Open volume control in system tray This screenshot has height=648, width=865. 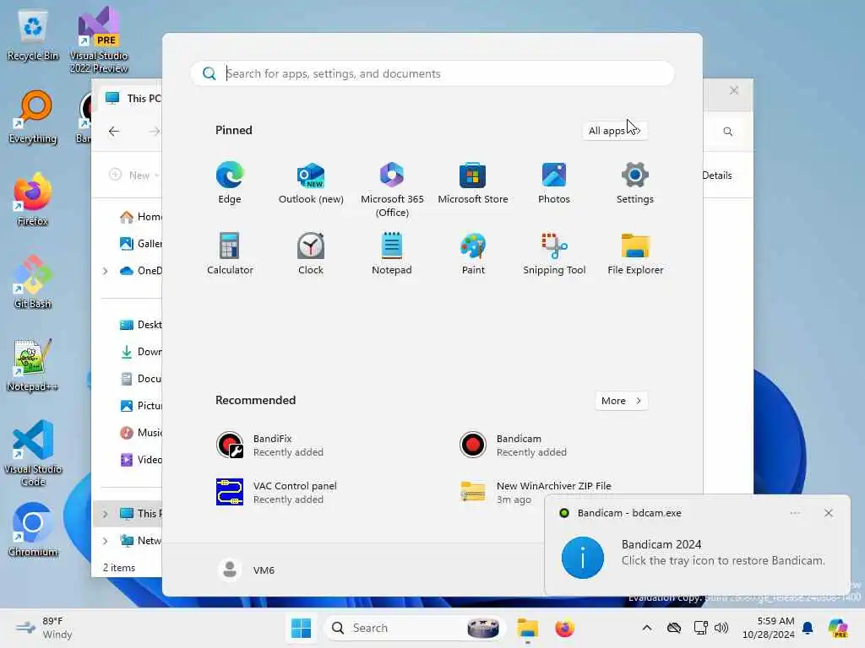(x=721, y=628)
